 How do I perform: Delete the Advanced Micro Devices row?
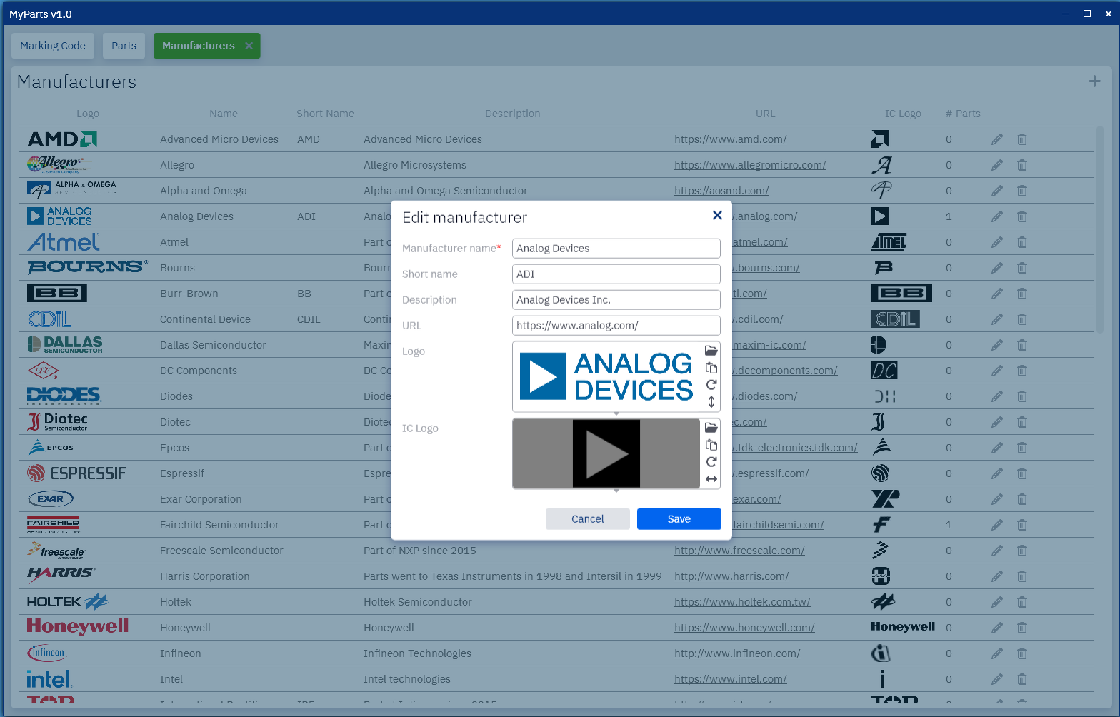click(x=1022, y=139)
